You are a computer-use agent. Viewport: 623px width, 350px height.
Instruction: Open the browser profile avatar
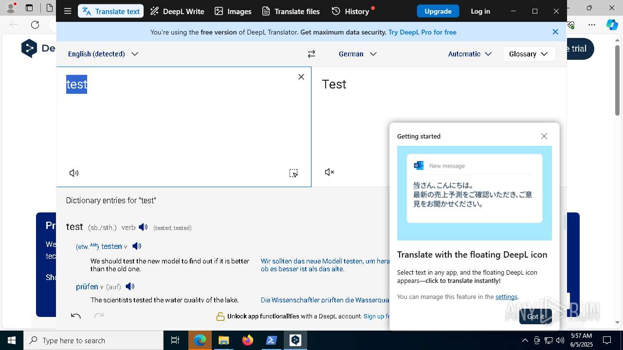tap(10, 8)
